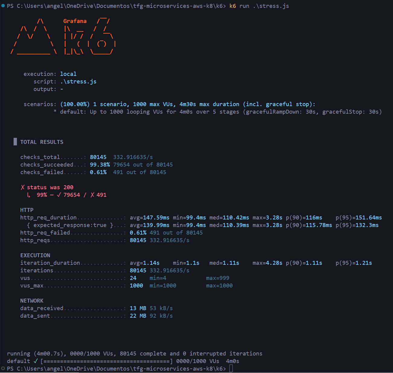Click the checks_failed value 0.61%
The image size is (393, 373).
98,172
